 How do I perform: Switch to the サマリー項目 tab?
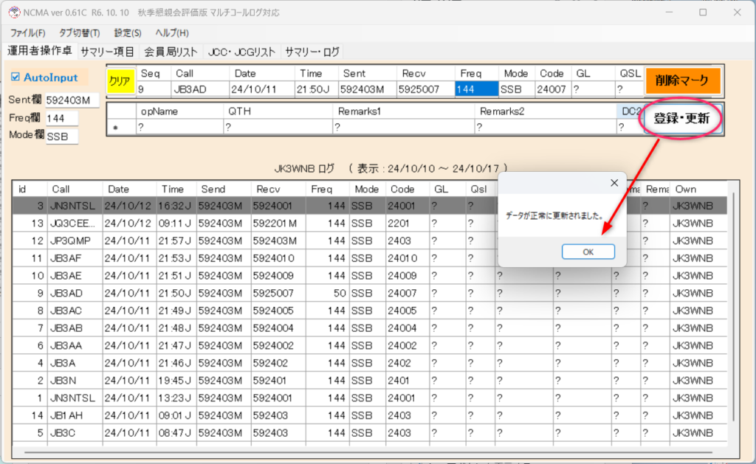107,52
